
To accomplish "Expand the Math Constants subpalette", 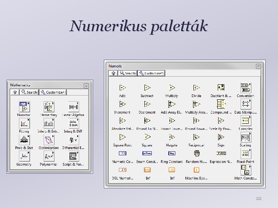I will (x=246, y=170).
